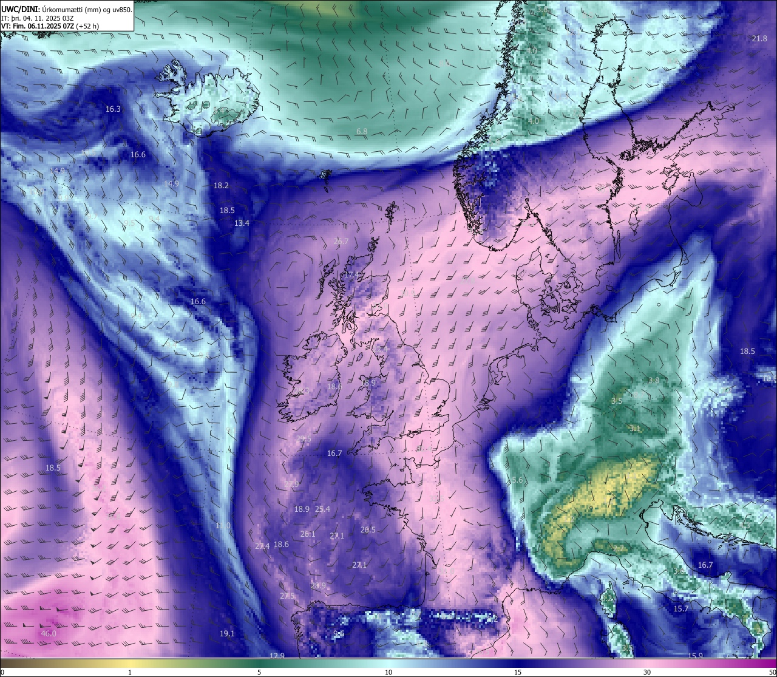
Task: Click the 'VT: Fim. 06.11.2025 07Z (+52 h)' line
Action: pos(50,26)
